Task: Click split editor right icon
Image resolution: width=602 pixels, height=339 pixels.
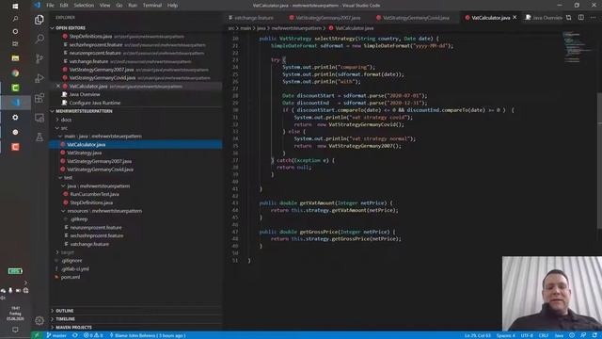Action: [581, 18]
